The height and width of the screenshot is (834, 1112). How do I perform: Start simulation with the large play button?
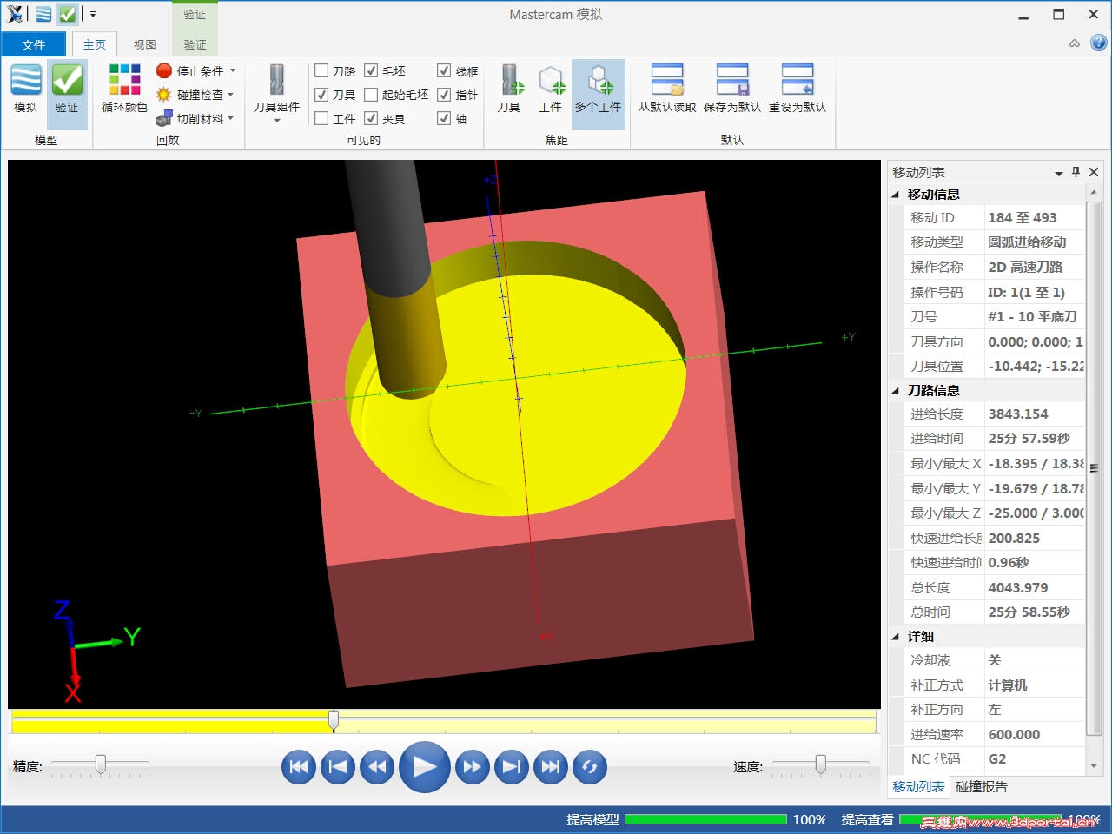[425, 766]
